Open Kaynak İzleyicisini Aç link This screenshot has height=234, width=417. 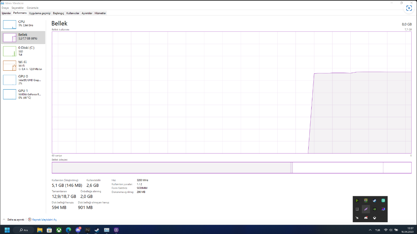coord(42,220)
